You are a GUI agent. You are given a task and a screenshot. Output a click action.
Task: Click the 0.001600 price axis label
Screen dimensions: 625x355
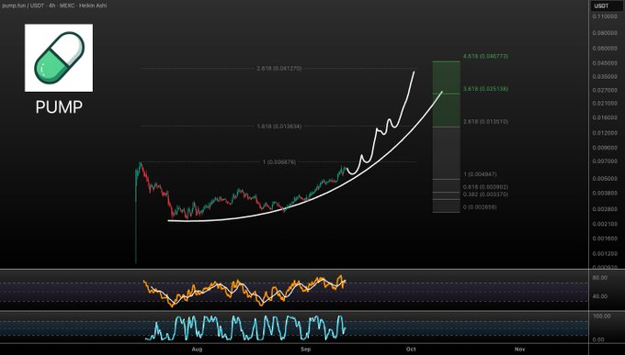(605, 239)
